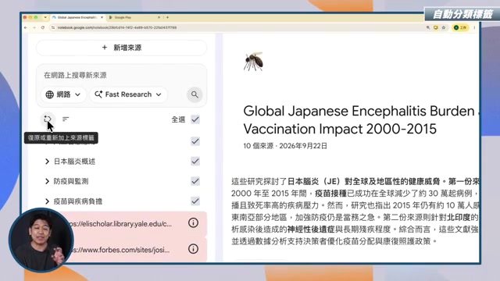Click the 防疫與監測 group label

point(71,181)
